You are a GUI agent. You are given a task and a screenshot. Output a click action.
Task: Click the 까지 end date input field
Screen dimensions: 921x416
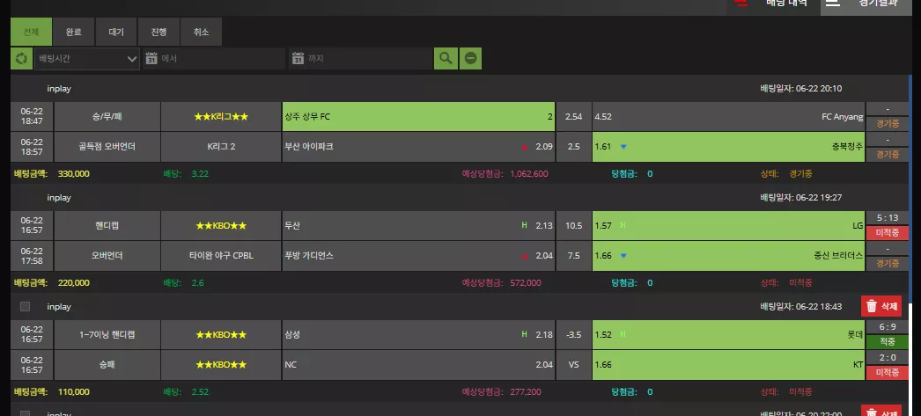361,59
